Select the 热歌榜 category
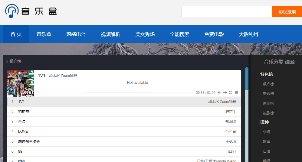This screenshot has width=302, height=162. click(x=268, y=113)
